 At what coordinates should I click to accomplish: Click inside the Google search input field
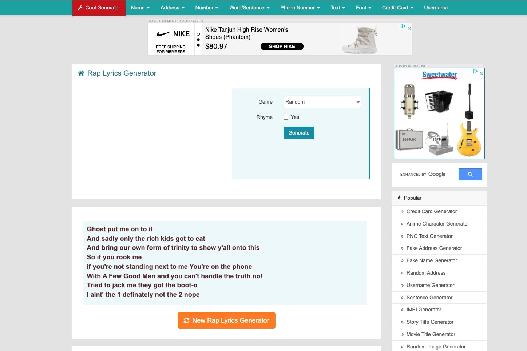[x=425, y=174]
